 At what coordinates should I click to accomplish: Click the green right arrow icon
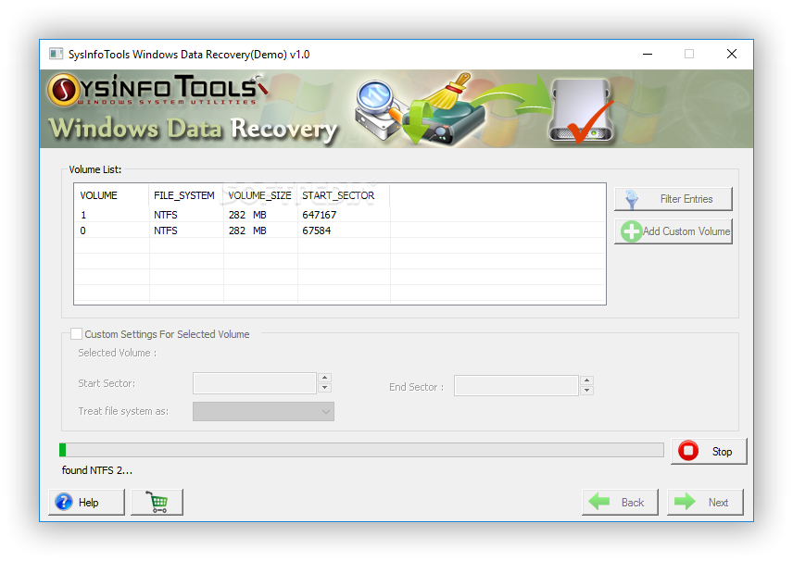pos(685,502)
